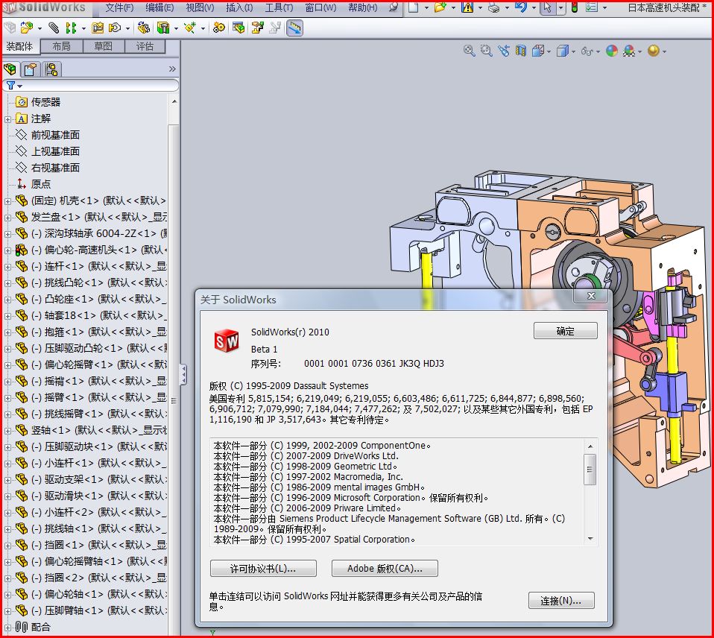Open the 工具(T) menu
The height and width of the screenshot is (638, 714).
279,7
